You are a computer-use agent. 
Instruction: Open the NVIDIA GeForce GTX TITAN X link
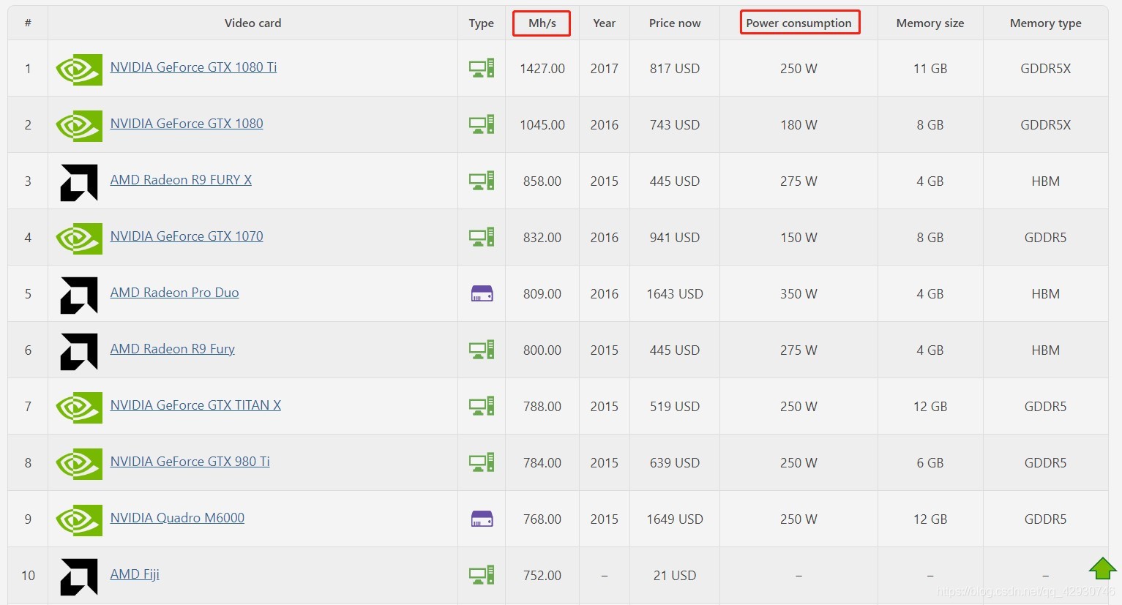pyautogui.click(x=195, y=405)
